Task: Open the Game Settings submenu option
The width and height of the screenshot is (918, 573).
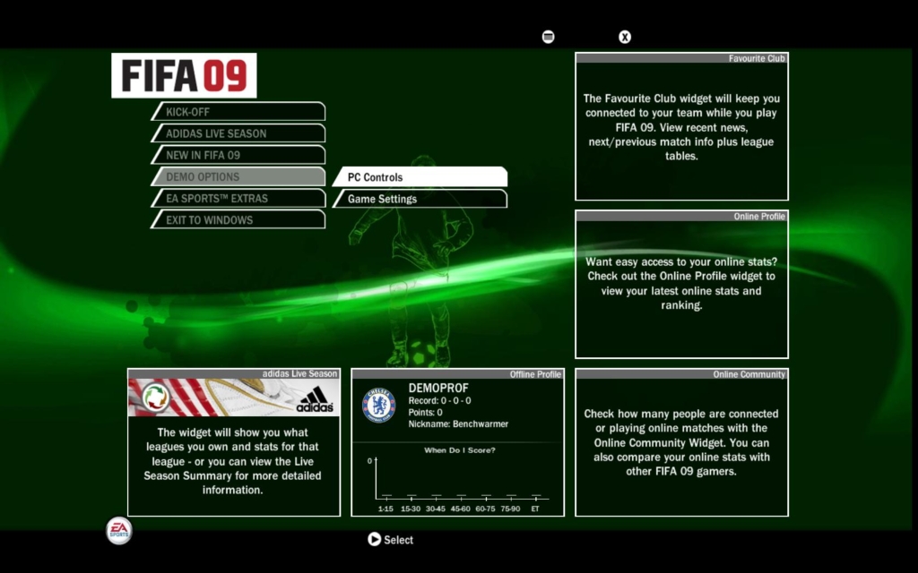Action: tap(420, 199)
